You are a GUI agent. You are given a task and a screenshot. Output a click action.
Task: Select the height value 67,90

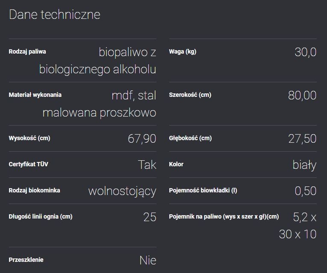click(x=142, y=138)
